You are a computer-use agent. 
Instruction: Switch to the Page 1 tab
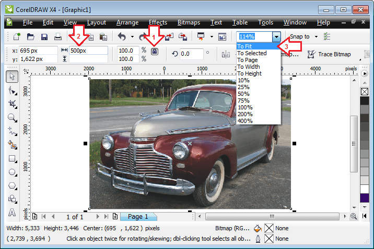138,217
